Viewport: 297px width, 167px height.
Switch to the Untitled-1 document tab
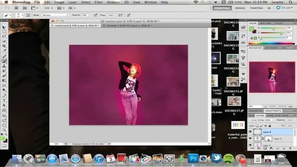129,26
